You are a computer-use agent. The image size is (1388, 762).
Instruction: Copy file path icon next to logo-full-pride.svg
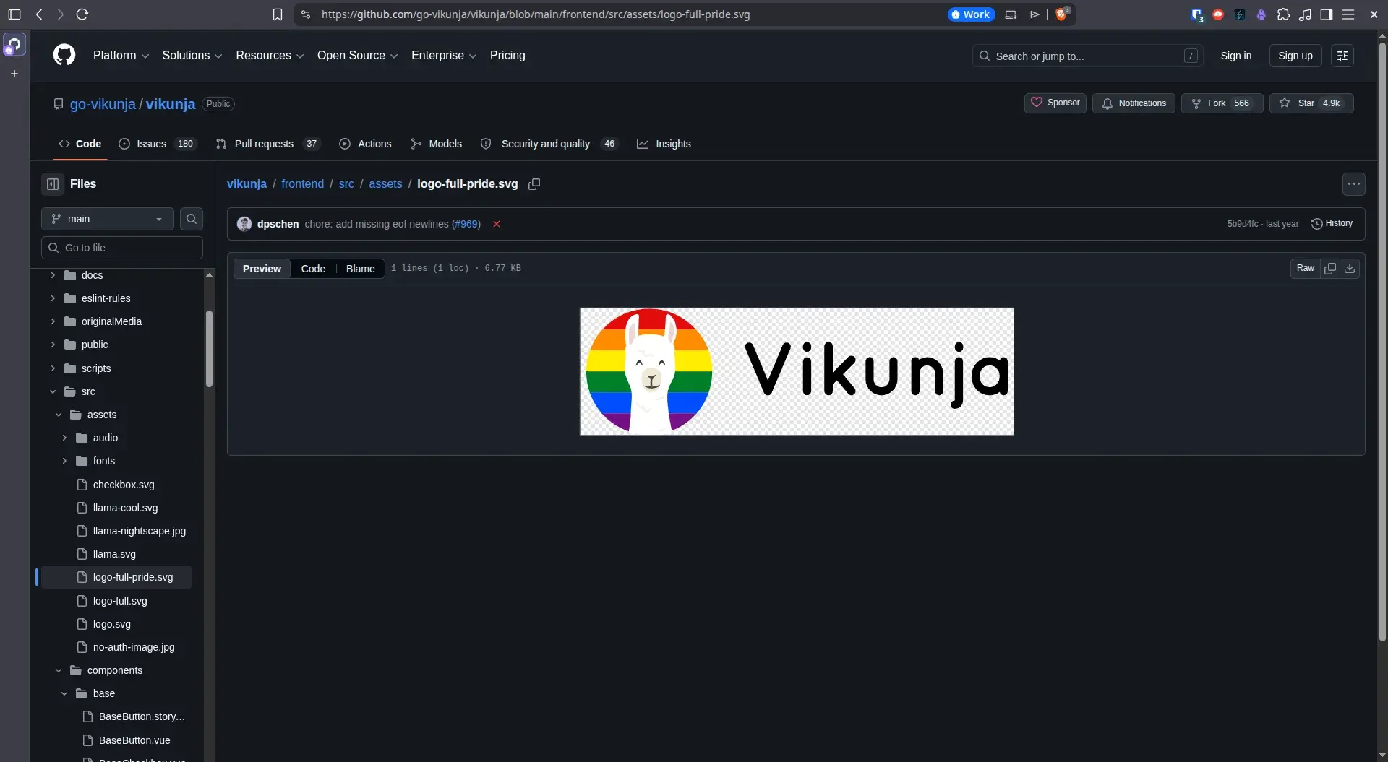tap(534, 184)
